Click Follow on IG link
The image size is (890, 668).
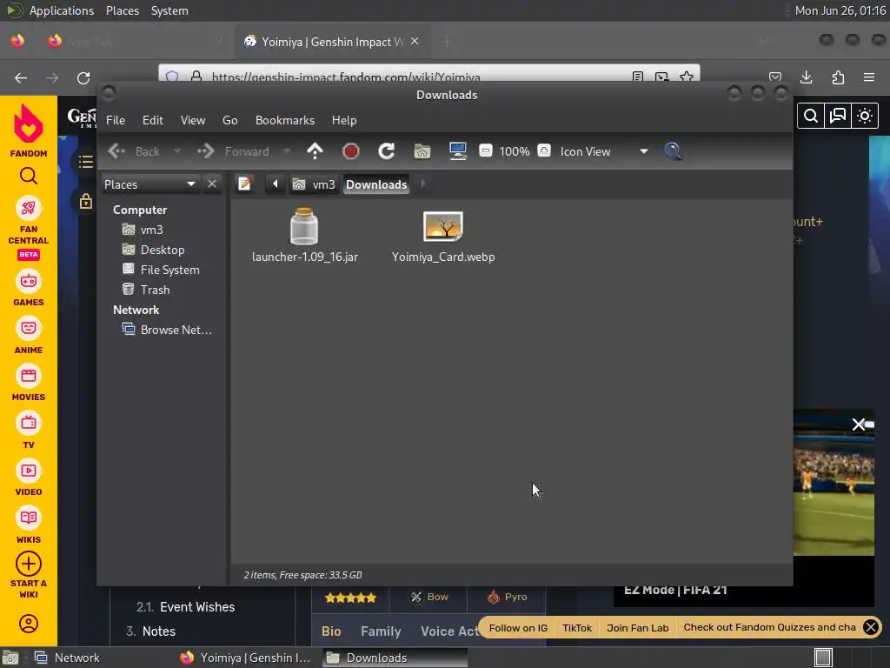(x=518, y=628)
